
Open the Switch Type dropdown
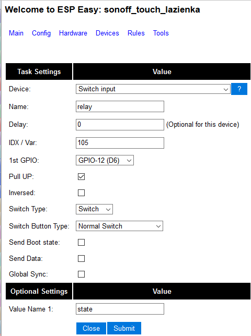94,209
